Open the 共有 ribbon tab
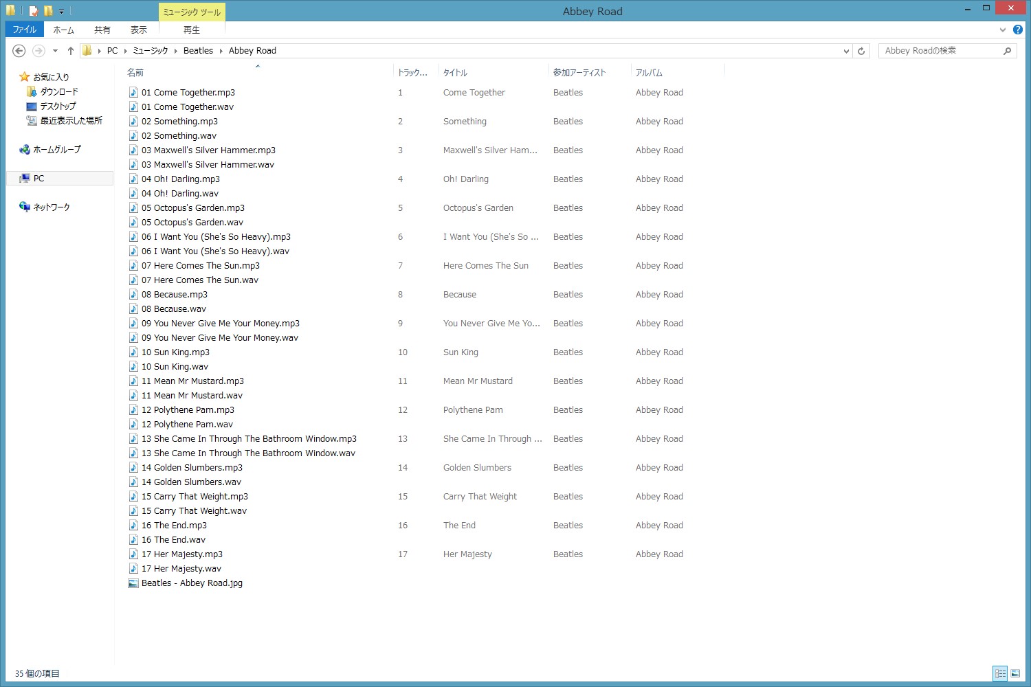 (x=102, y=30)
